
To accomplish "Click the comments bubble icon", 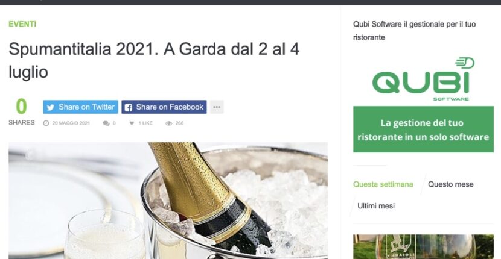I will [x=106, y=123].
